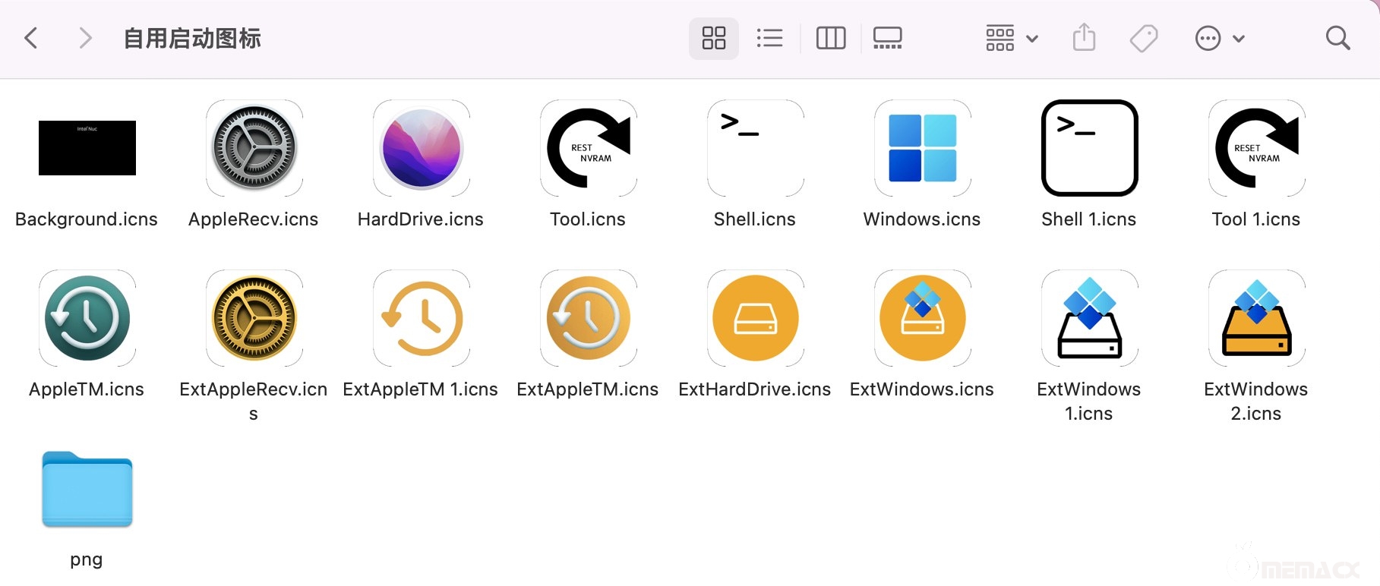Viewport: 1380px width, 586px height.
Task: Select the HardDrive.icns file
Action: (422, 148)
